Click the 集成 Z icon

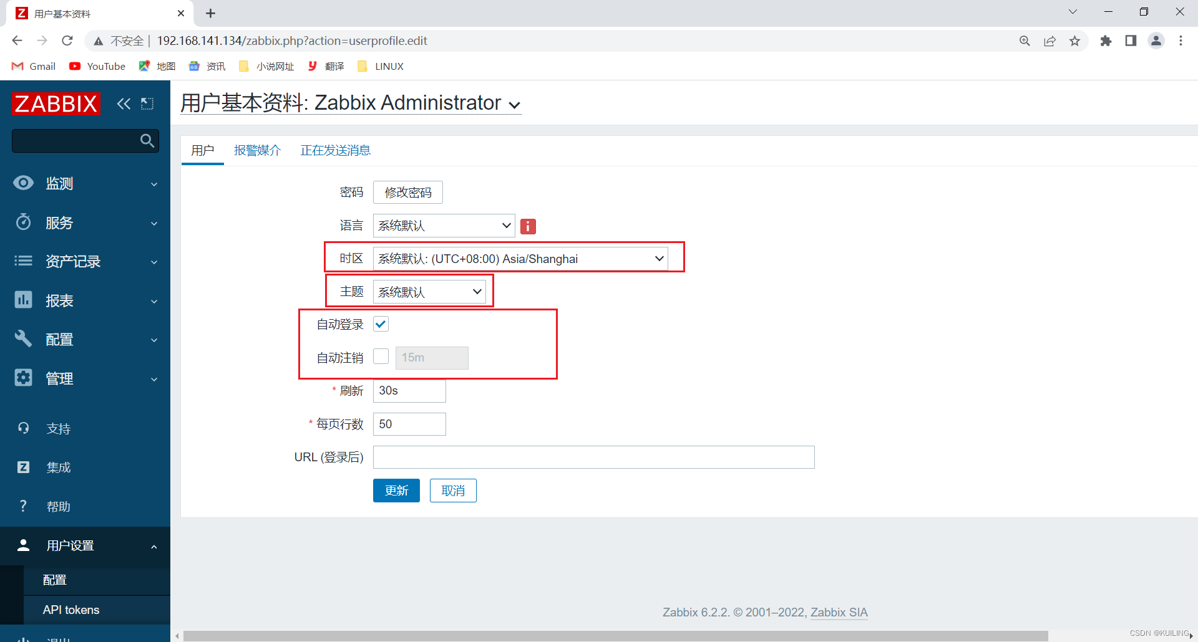(x=23, y=467)
